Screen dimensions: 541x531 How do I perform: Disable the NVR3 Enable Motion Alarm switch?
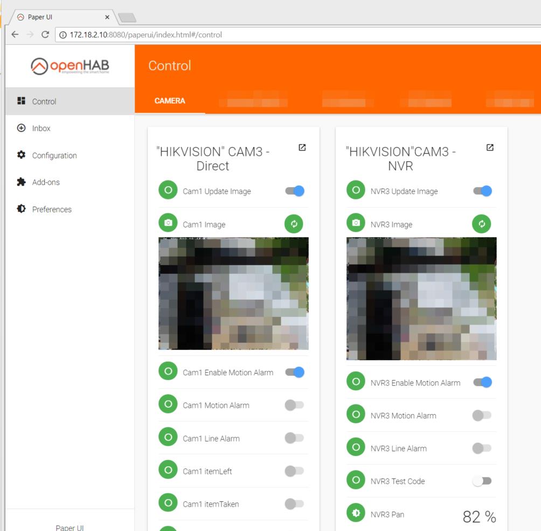[x=482, y=382]
